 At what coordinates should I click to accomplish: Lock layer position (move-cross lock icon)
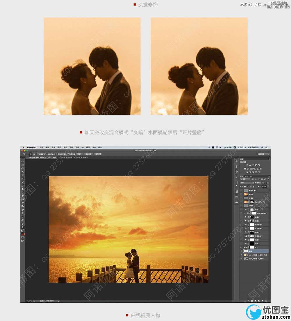[x=251, y=186]
